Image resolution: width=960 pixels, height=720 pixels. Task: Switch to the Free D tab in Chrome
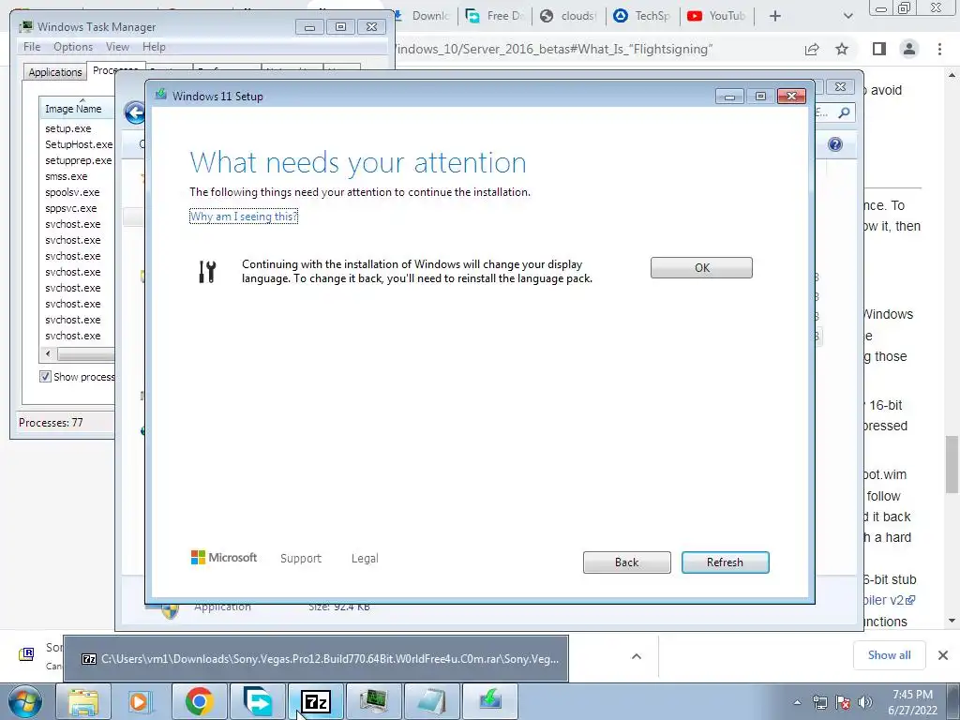pos(495,16)
